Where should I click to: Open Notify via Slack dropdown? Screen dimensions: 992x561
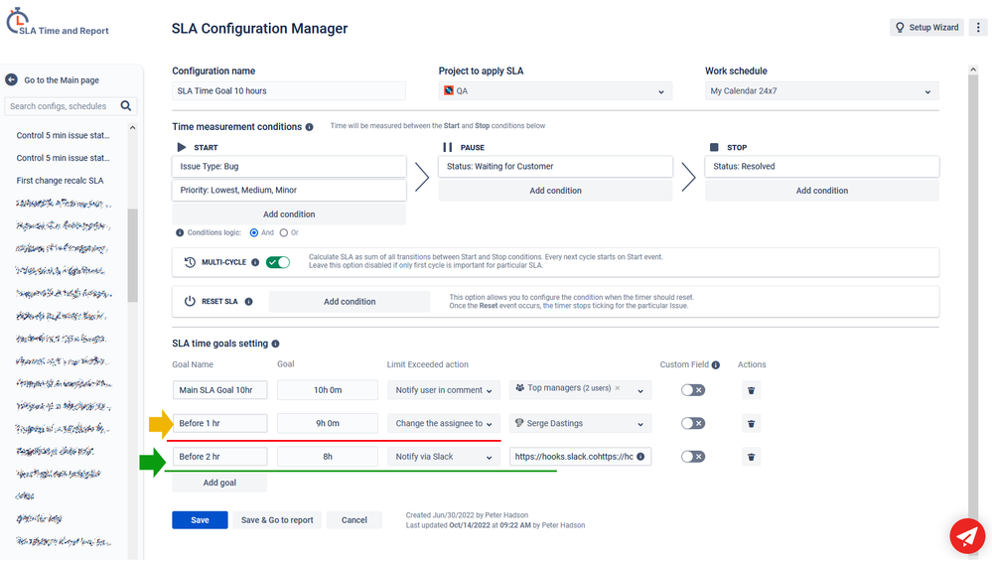pyautogui.click(x=444, y=457)
